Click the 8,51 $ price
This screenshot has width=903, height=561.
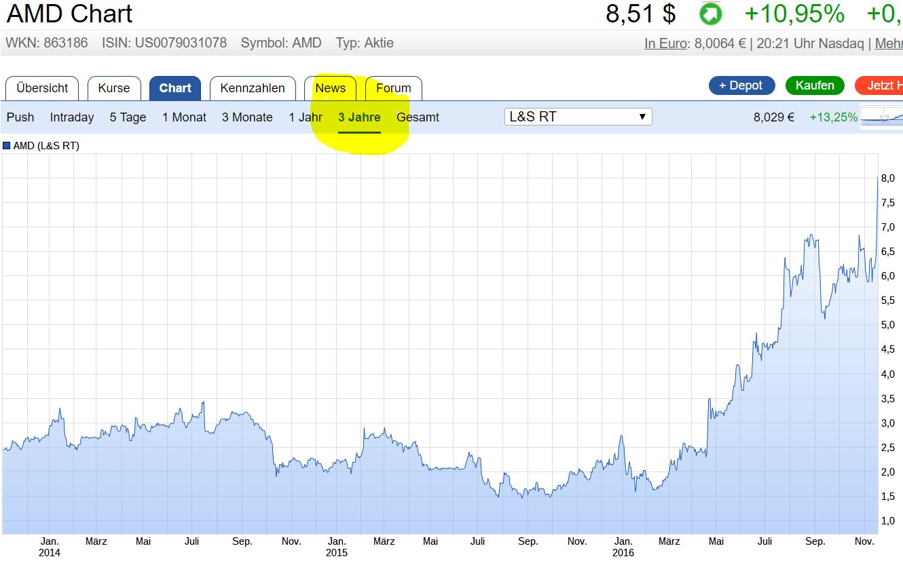[x=641, y=14]
